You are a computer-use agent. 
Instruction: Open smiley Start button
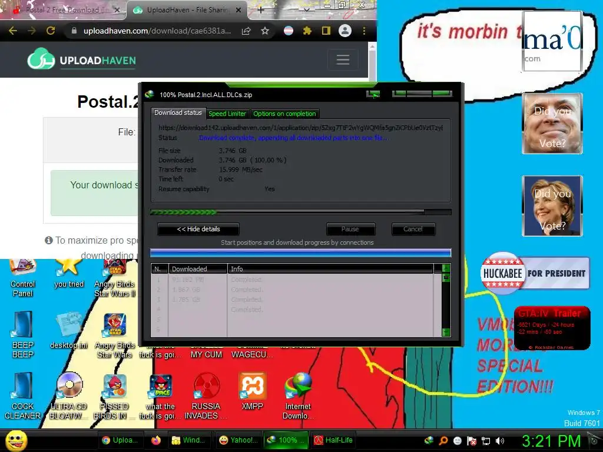pos(16,440)
